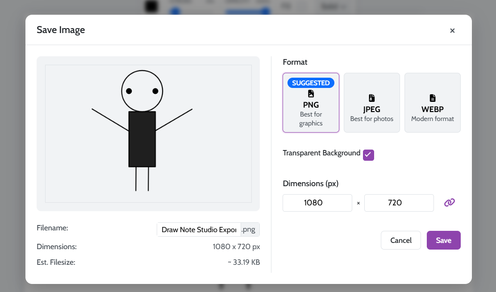Toggle the Transparent Background checkbox
This screenshot has height=292, width=496.
pos(368,155)
